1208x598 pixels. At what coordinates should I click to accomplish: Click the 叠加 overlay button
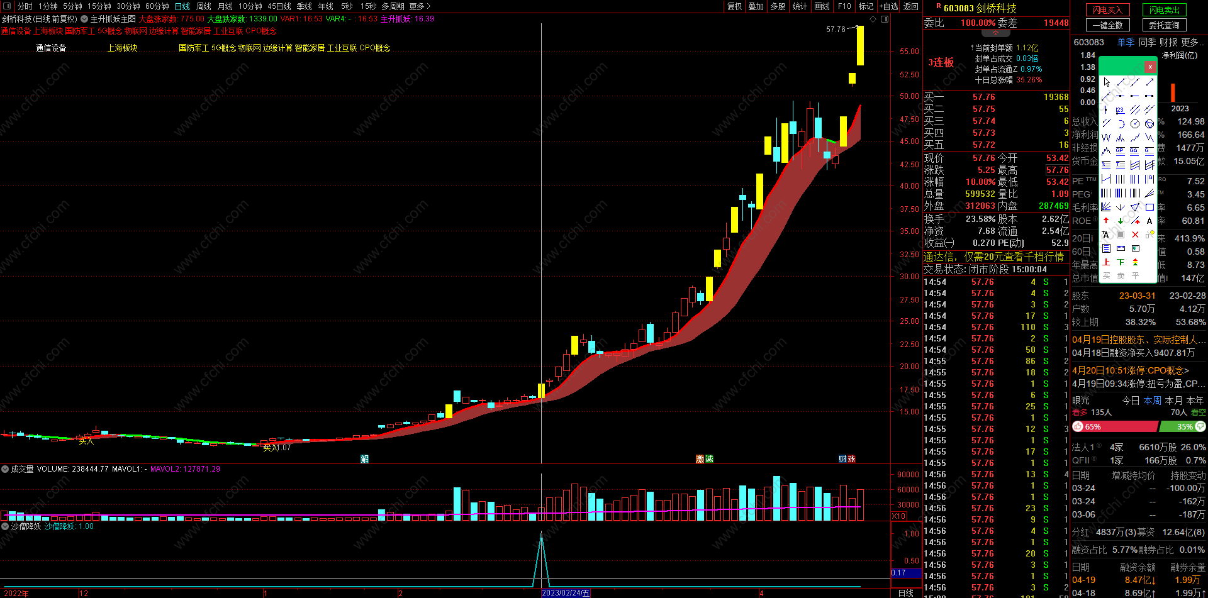click(756, 6)
